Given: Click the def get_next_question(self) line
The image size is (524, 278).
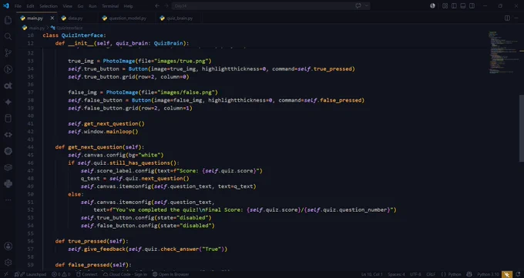Looking at the screenshot, I should [99, 147].
